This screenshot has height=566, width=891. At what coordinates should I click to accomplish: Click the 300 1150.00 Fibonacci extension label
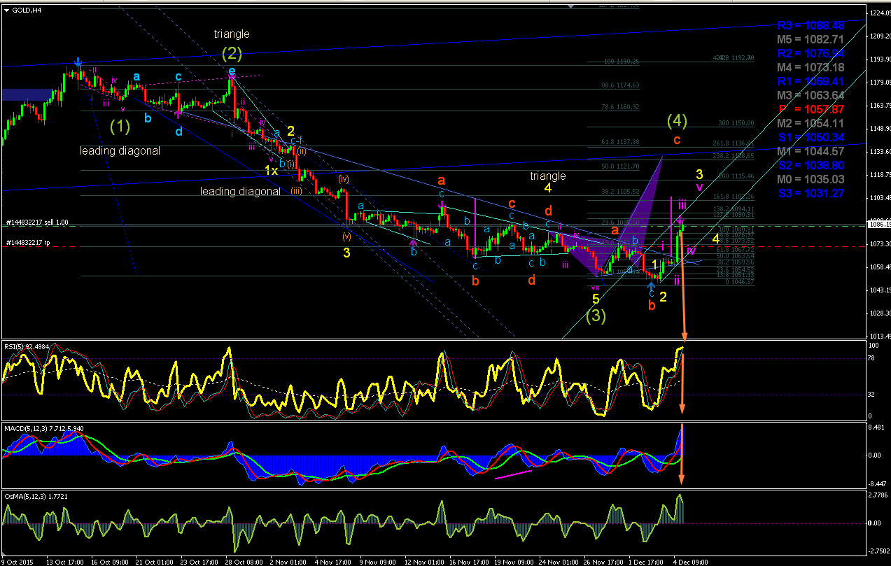(736, 122)
